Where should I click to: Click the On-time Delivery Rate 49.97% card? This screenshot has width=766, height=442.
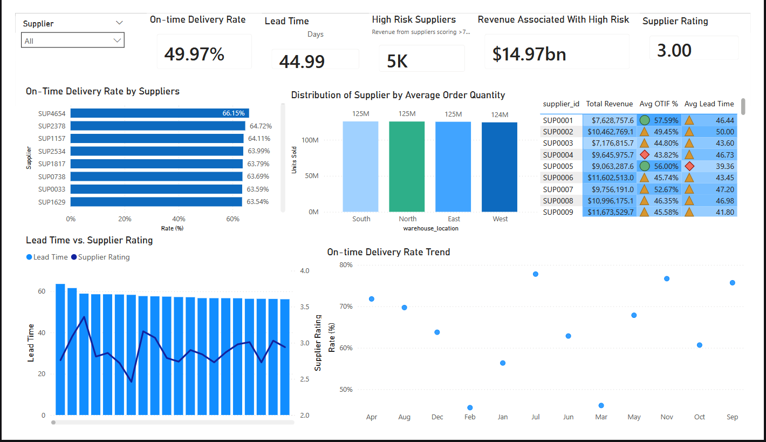(204, 52)
